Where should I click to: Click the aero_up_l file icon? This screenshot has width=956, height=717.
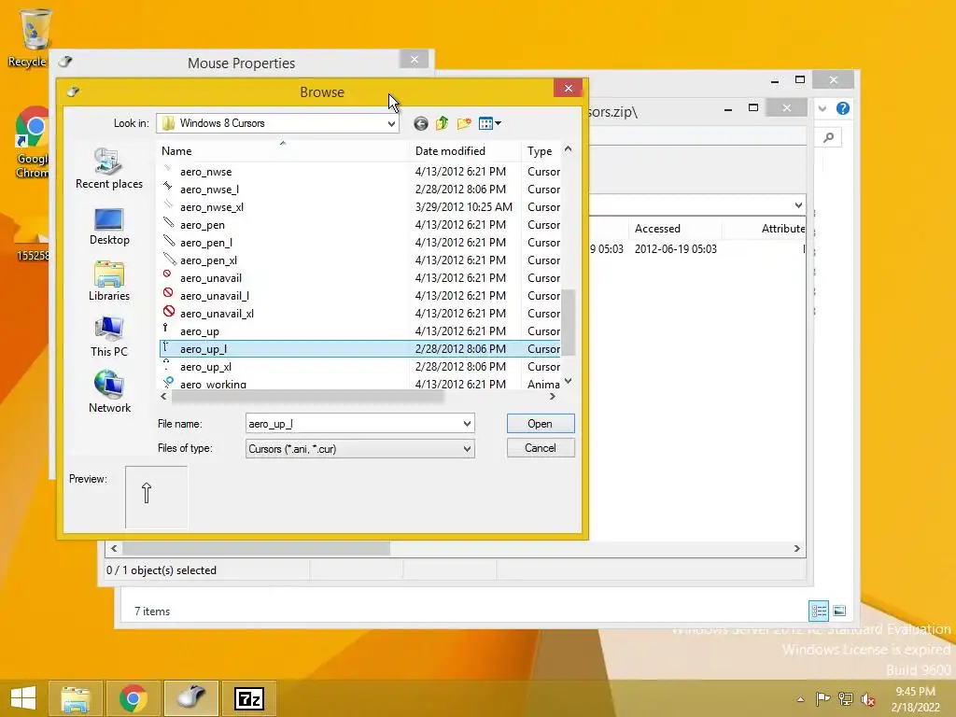tap(168, 348)
